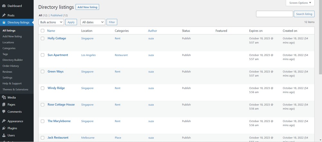Click Add New listing button beside title
The height and width of the screenshot is (142, 322).
(x=87, y=7)
